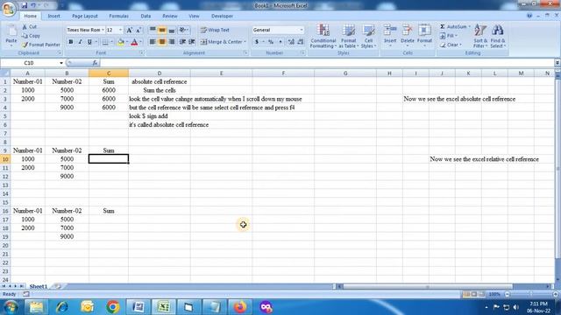Apply the red font color
This screenshot has width=561, height=315.
[x=134, y=42]
